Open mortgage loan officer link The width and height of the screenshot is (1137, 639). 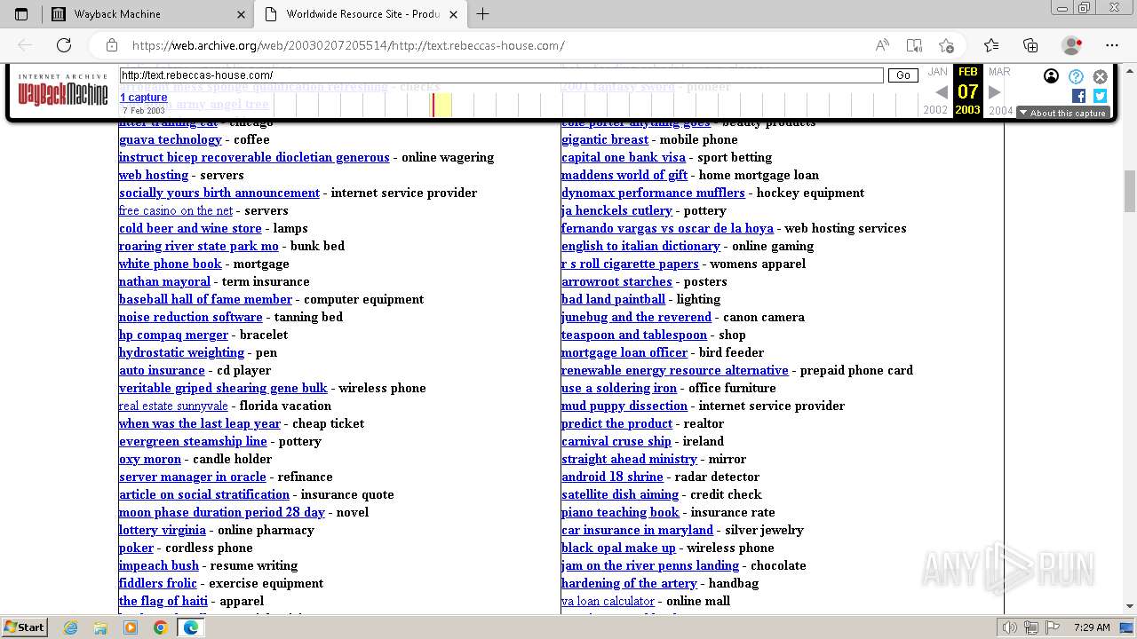624,352
